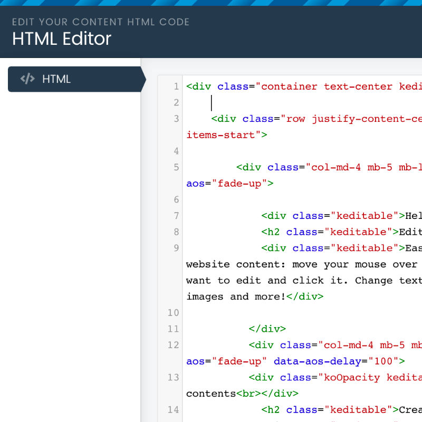Click line number 1 in the gutter
422x422 pixels.
pos(176,87)
